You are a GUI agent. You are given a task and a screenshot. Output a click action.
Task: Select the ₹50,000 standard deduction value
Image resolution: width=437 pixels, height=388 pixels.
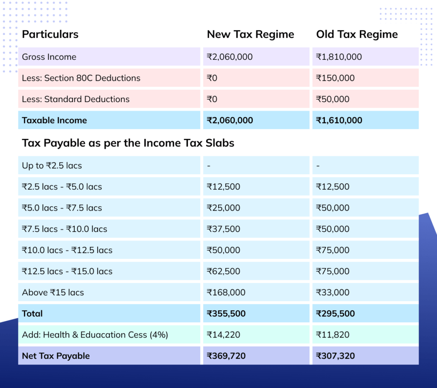pyautogui.click(x=331, y=99)
